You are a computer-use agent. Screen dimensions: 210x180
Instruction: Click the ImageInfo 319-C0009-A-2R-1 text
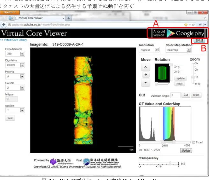(x=56, y=45)
